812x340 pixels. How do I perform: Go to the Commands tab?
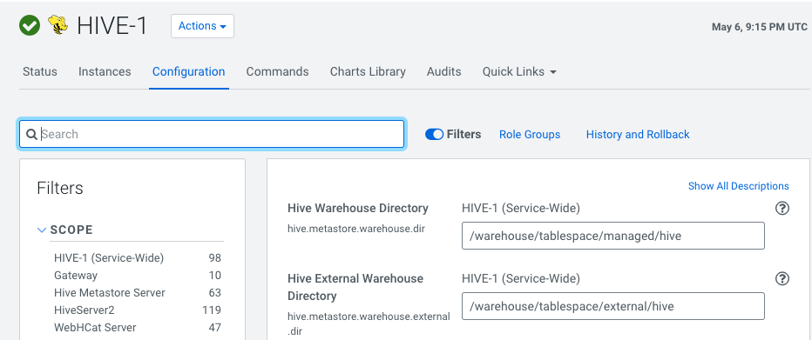point(278,72)
